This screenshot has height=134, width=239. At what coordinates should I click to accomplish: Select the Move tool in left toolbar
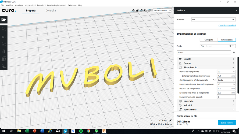(x=4, y=29)
